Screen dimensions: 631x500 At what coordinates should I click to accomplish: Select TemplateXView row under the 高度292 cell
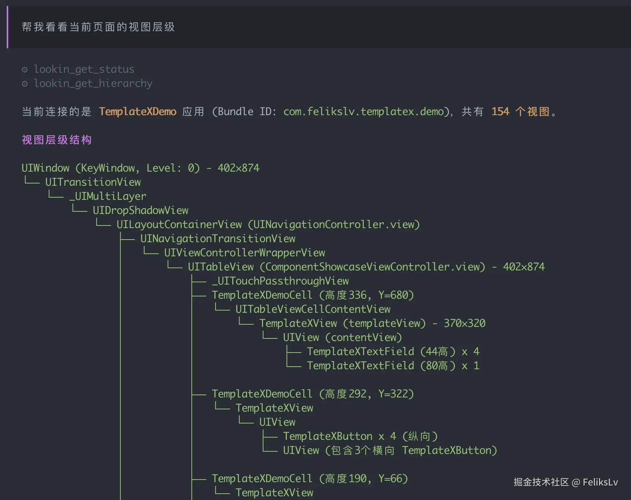(x=274, y=408)
